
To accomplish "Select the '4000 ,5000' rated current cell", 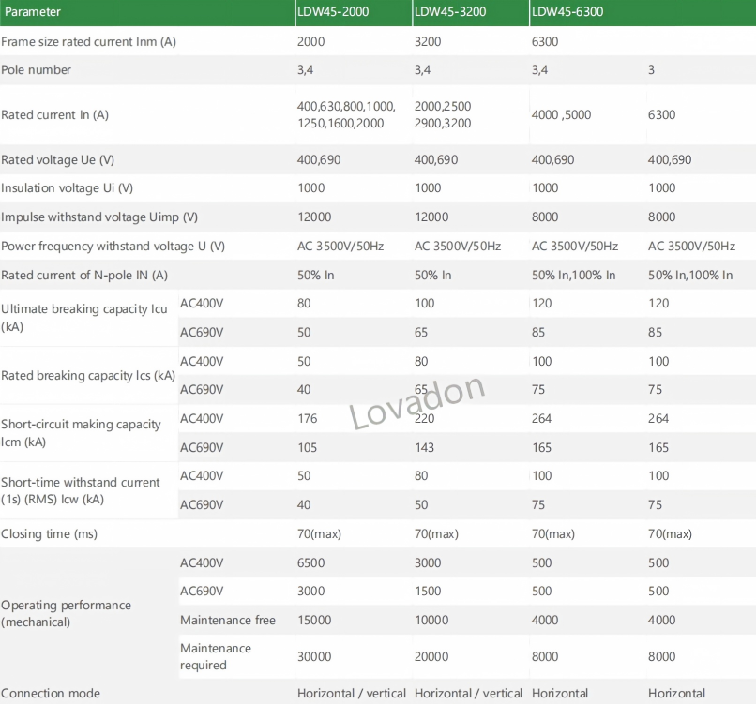I will point(561,114).
